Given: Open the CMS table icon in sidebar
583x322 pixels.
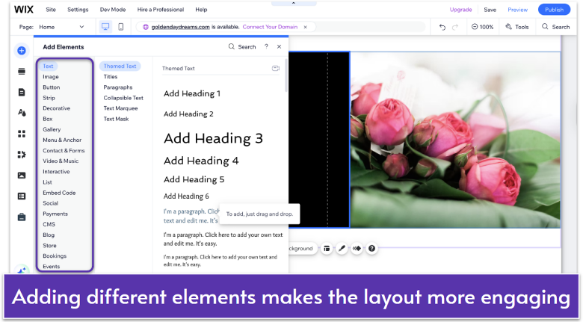Looking at the screenshot, I should coord(22,196).
